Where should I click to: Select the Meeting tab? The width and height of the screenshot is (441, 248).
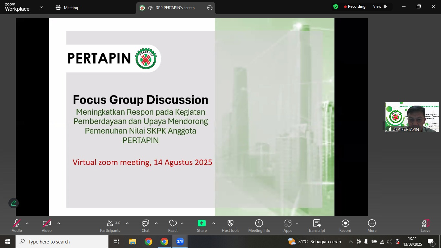[x=67, y=8]
